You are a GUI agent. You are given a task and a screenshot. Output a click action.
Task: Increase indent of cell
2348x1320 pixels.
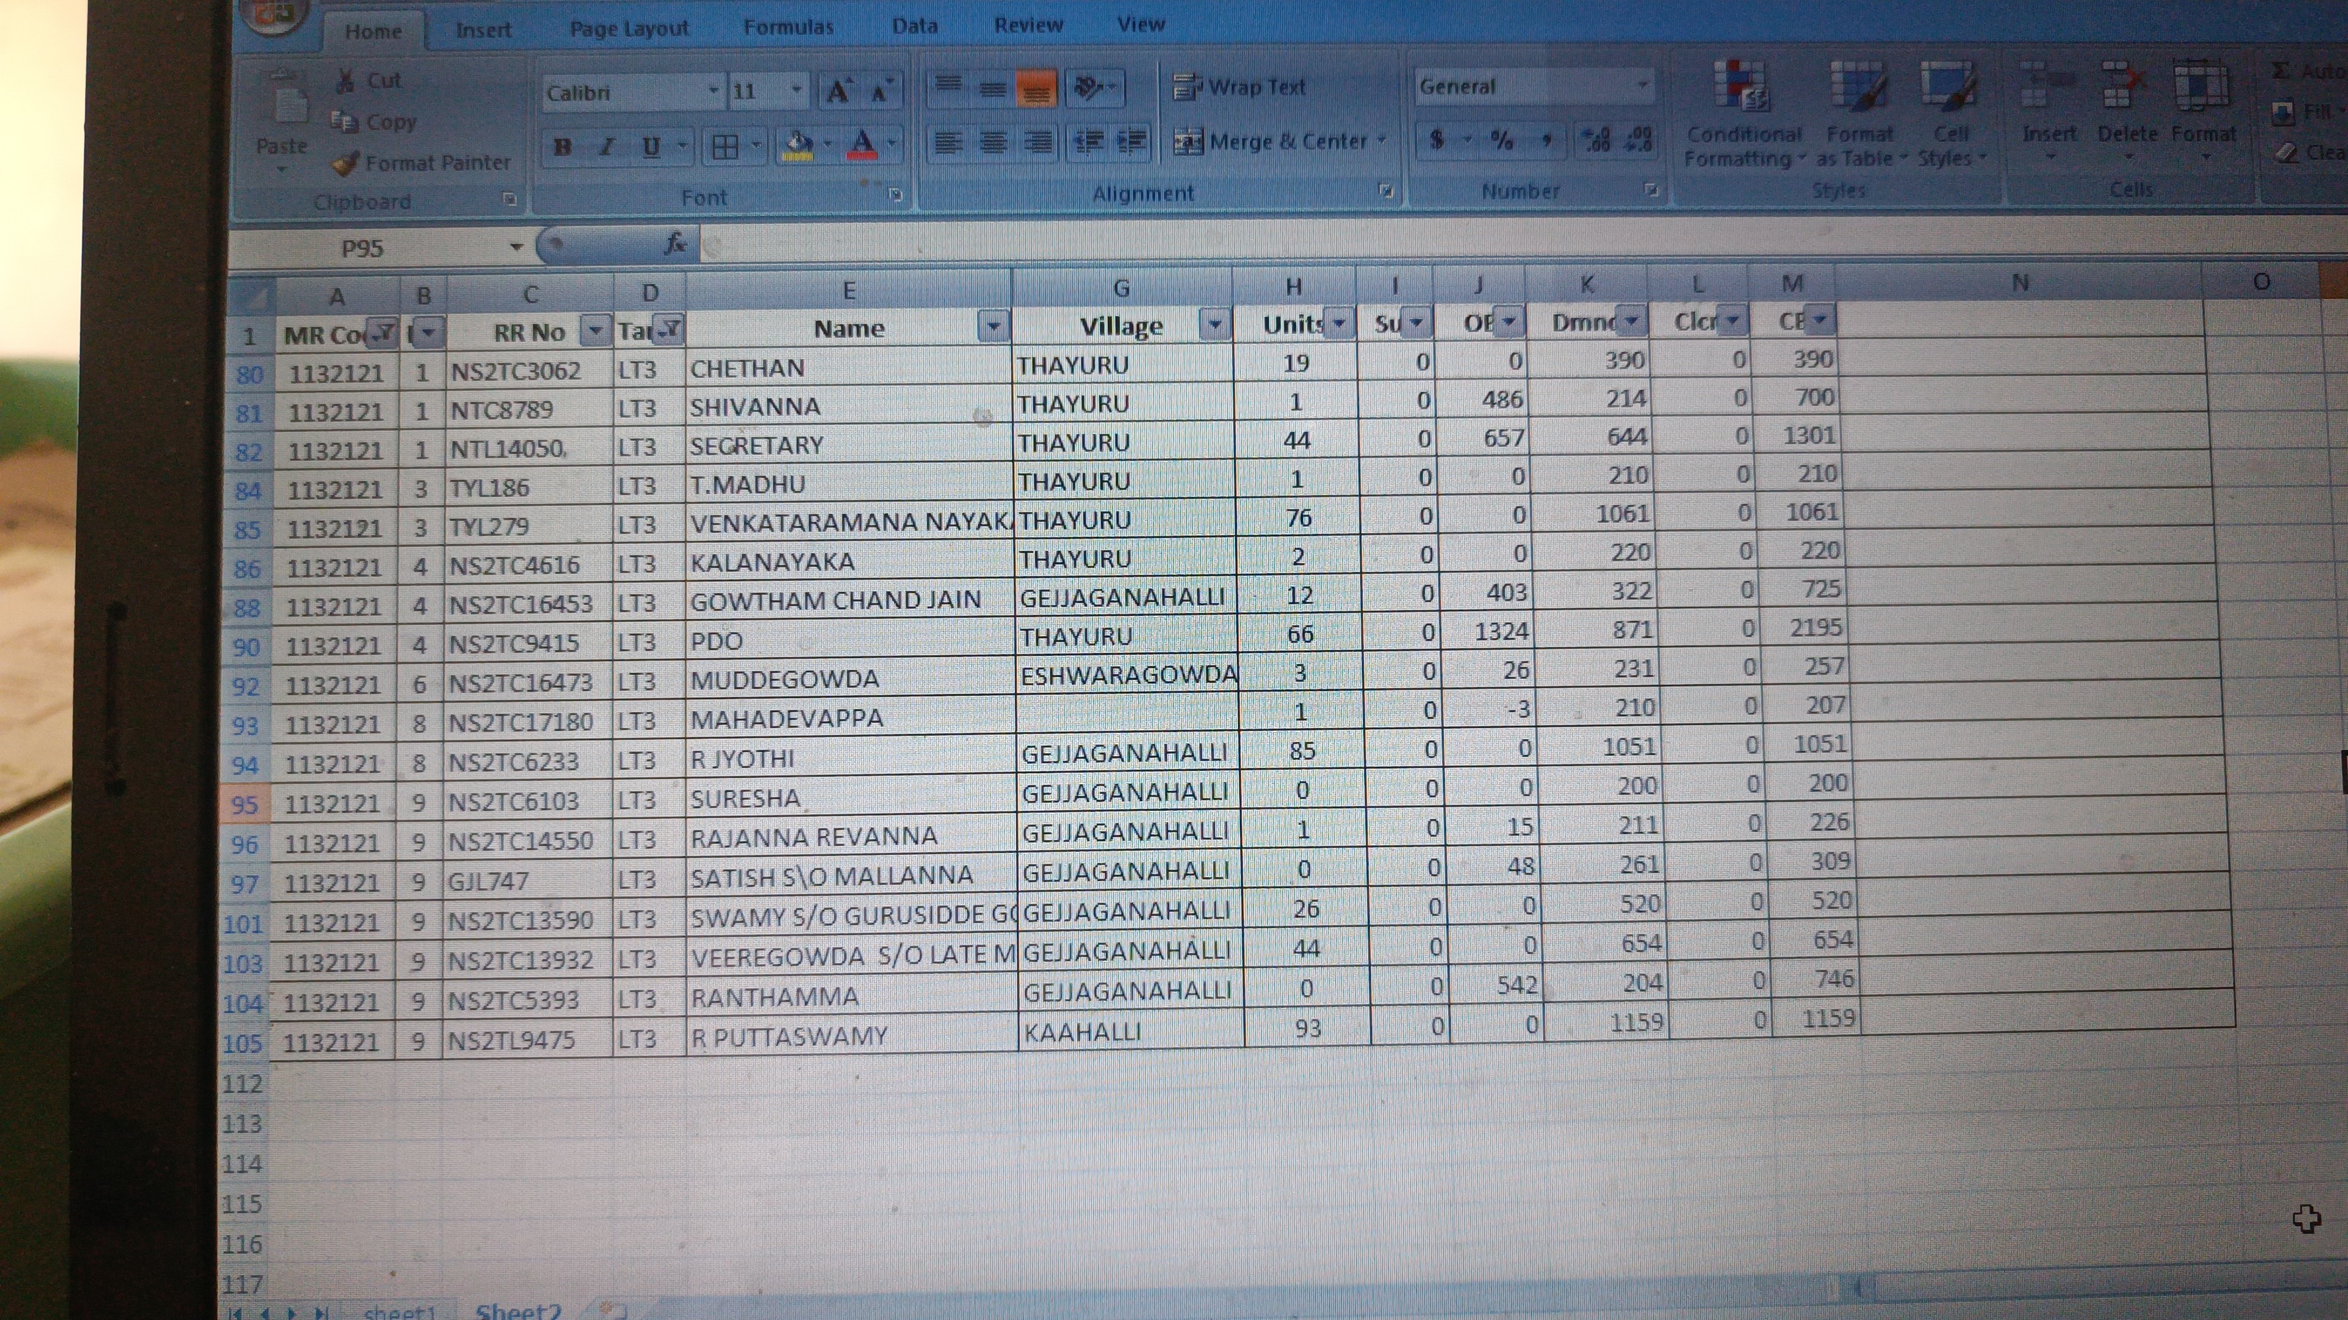1131,142
